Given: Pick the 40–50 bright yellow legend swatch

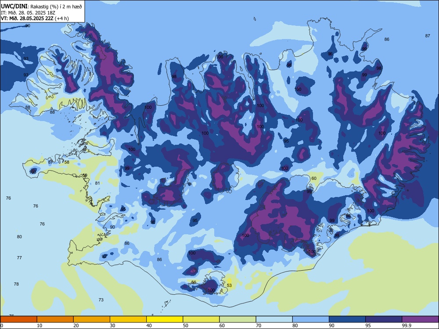Looking at the screenshot, I should 165,319.
